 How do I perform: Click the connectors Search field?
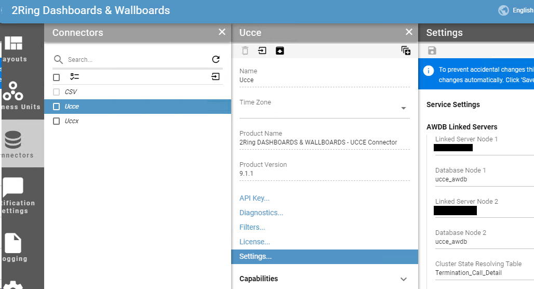(136, 60)
